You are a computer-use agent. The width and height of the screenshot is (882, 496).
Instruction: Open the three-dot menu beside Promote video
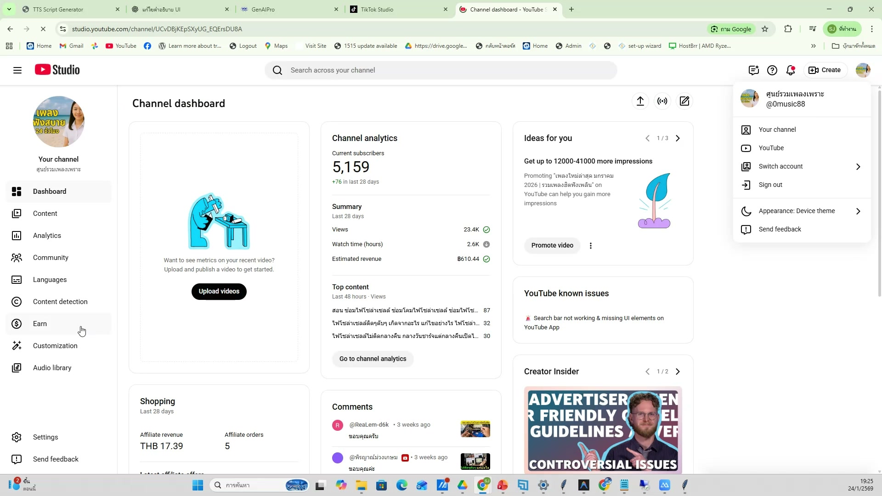pyautogui.click(x=591, y=246)
